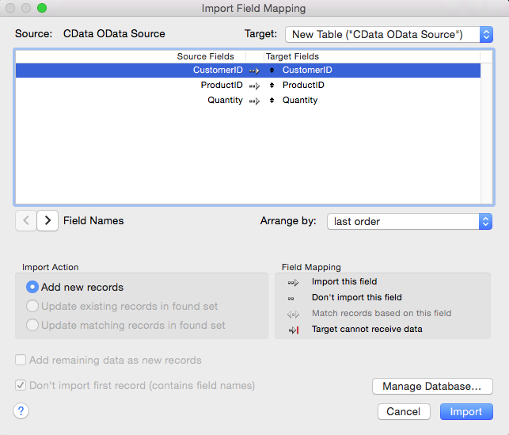Toggle the import arrow for ProductID field
Viewport: 509px width, 435px height.
(x=254, y=86)
